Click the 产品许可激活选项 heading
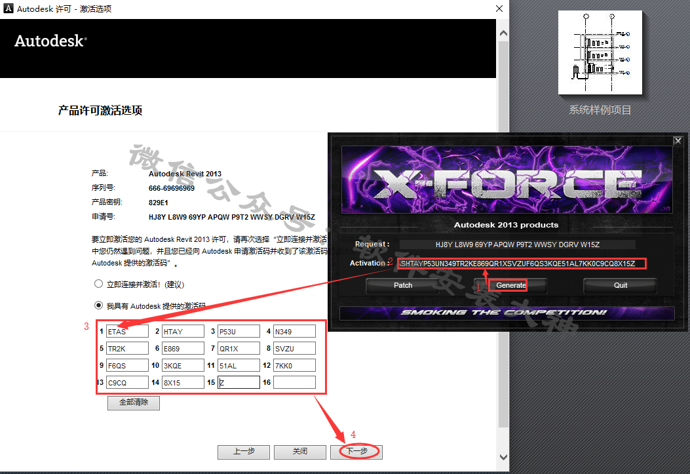The image size is (690, 474). click(x=100, y=110)
